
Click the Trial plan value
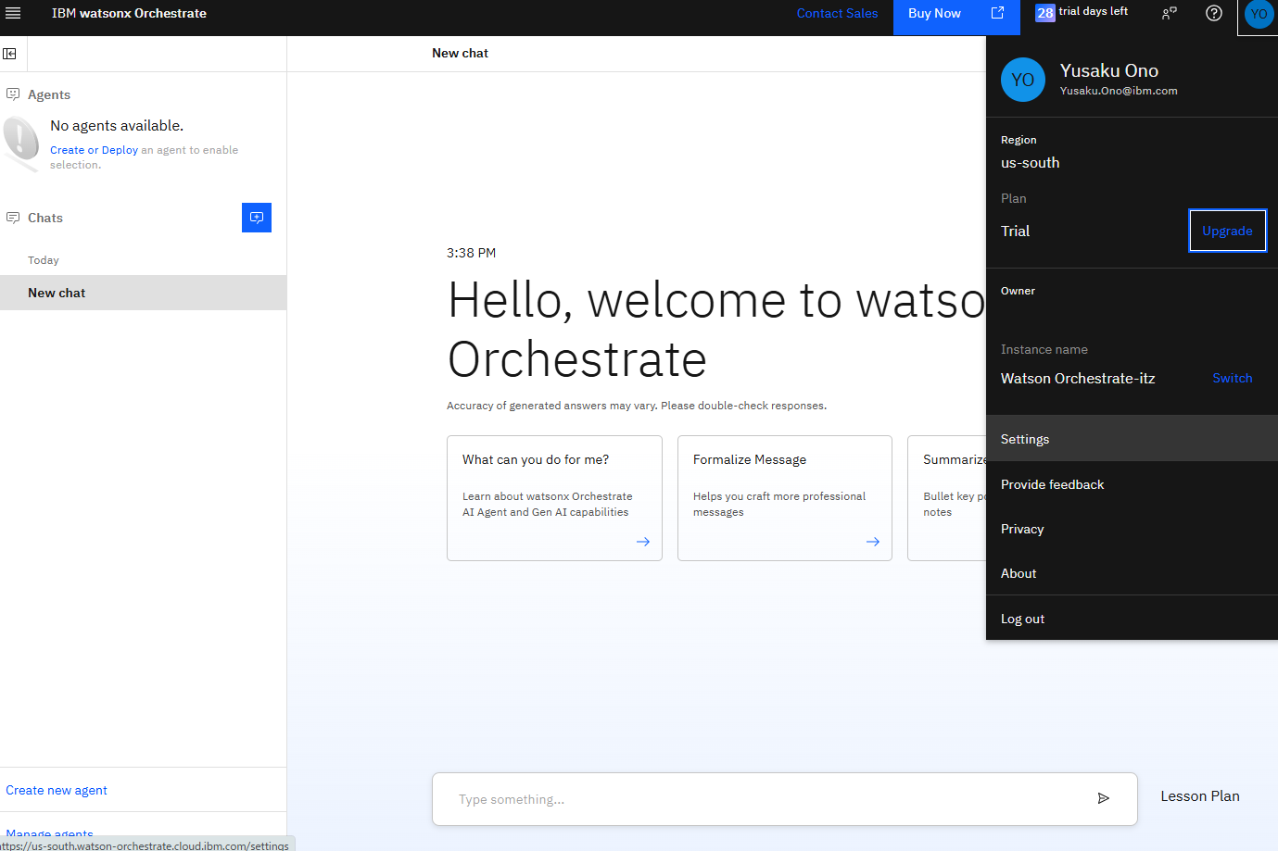1015,231
